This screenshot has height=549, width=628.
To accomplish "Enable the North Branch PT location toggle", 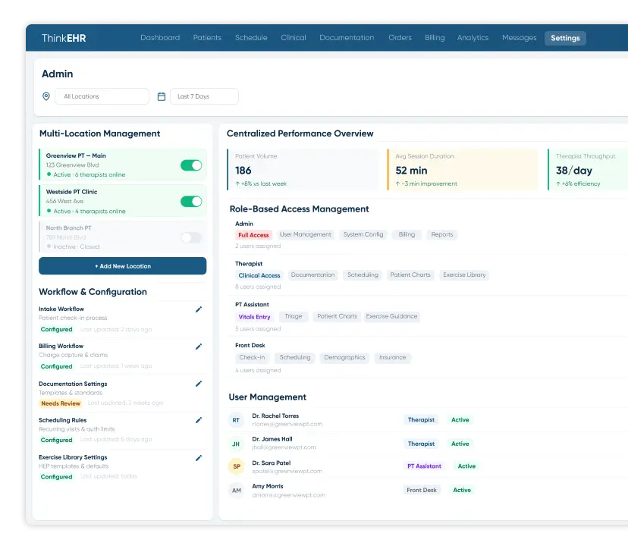I will coord(191,237).
